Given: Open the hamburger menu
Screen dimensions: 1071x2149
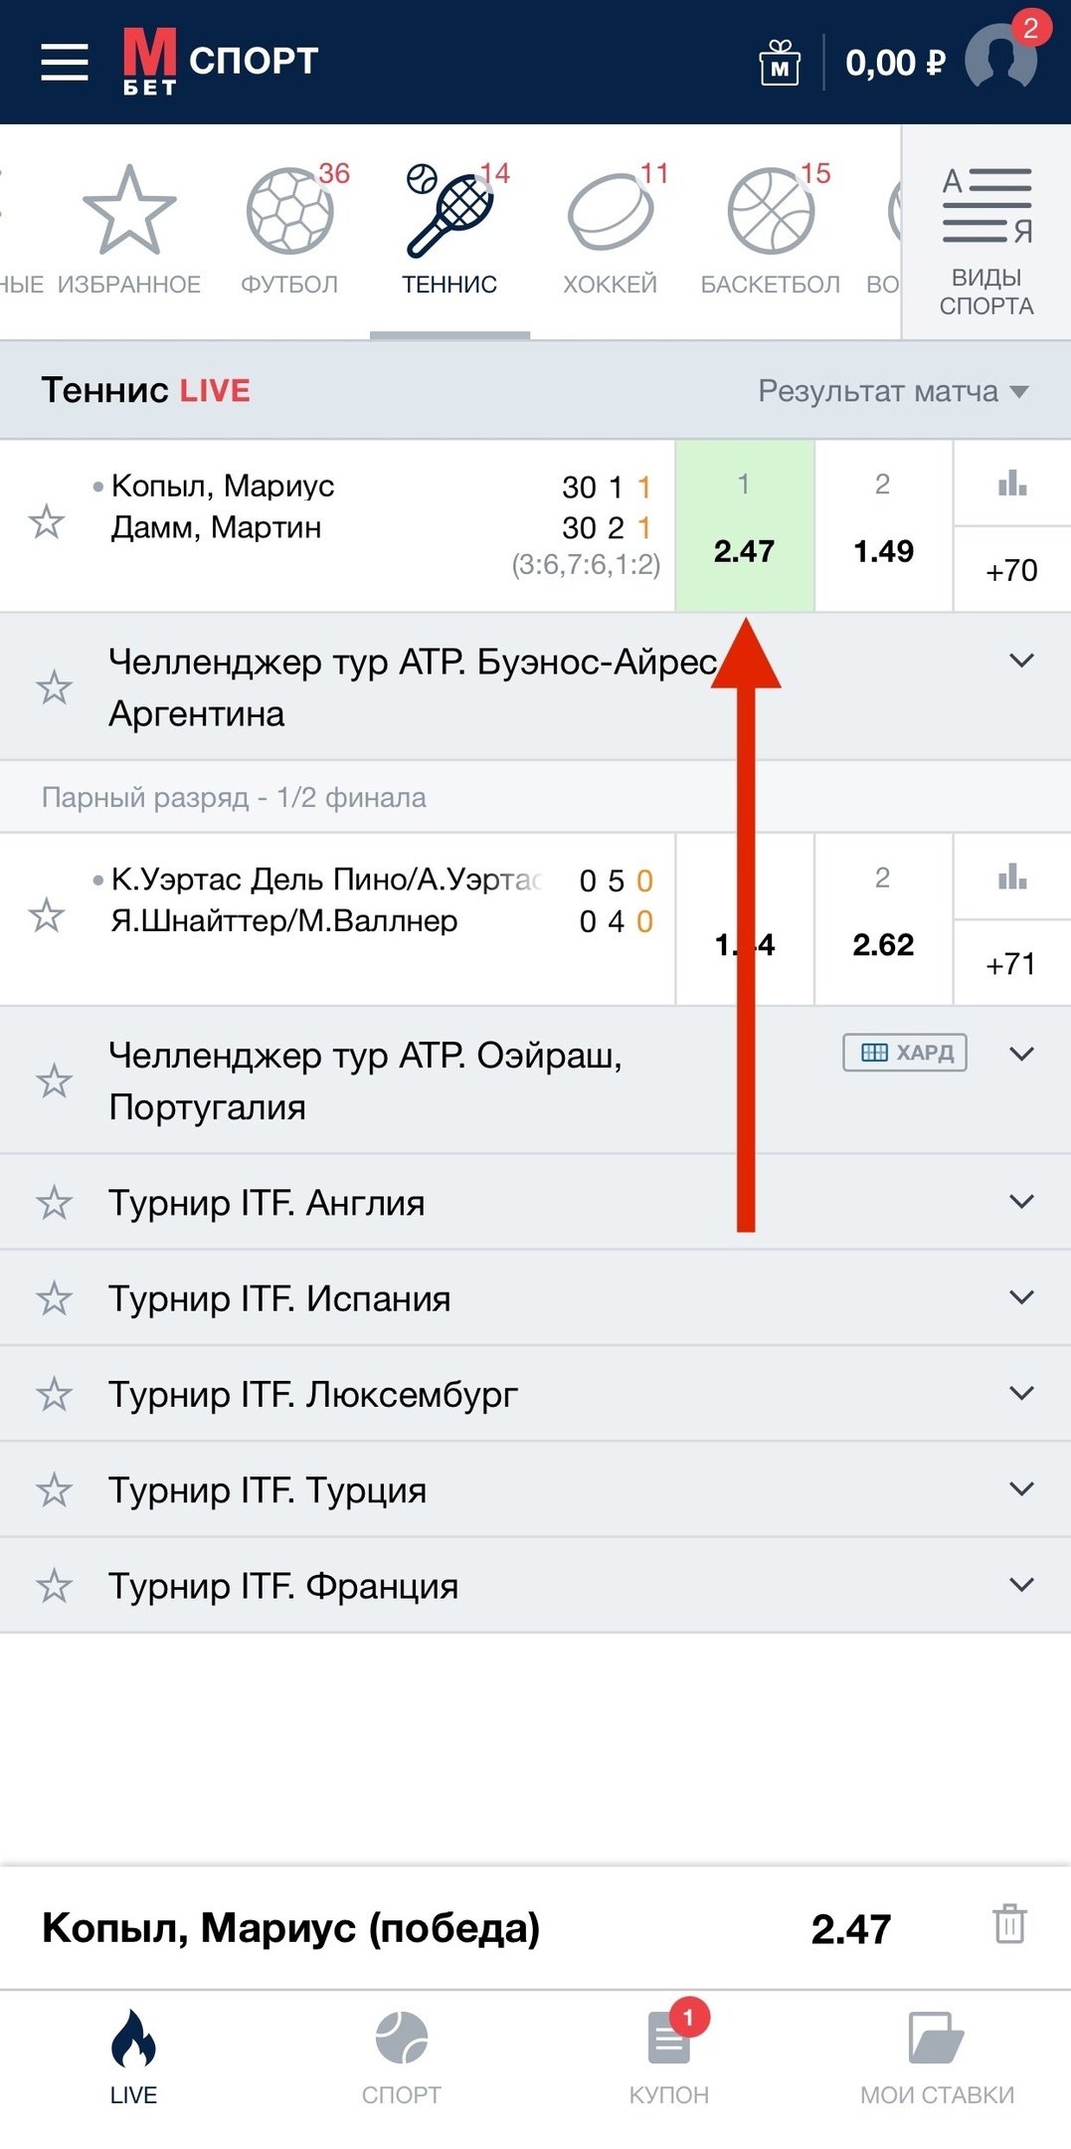Looking at the screenshot, I should point(65,62).
